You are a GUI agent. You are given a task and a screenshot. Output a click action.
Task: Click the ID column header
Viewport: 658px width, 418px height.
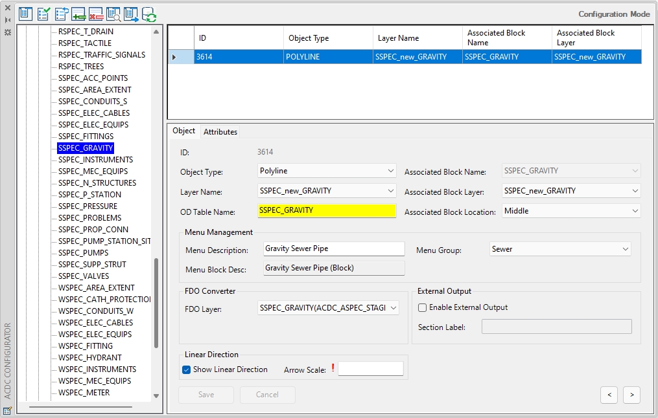pos(239,38)
